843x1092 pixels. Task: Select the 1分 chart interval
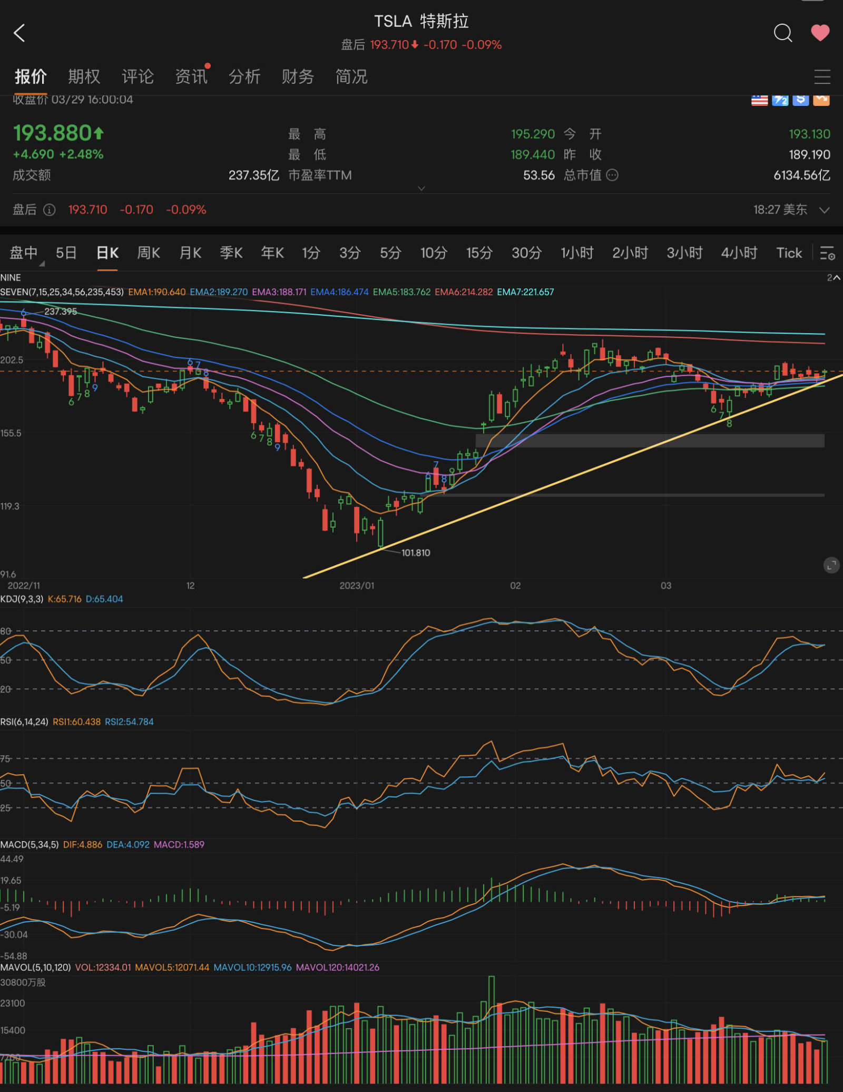[x=311, y=253]
